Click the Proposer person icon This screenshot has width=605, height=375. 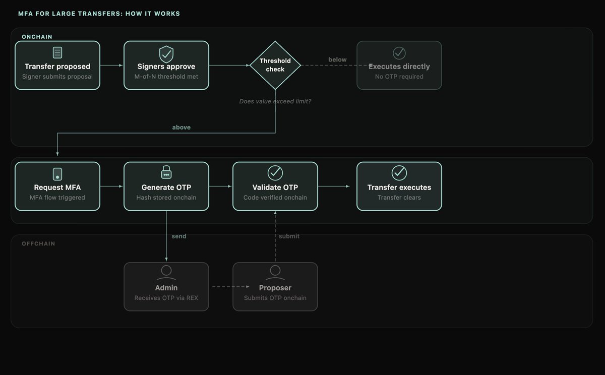click(x=275, y=273)
